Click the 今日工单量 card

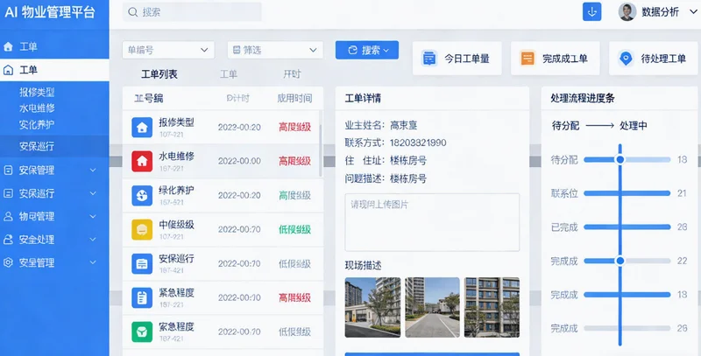click(x=457, y=59)
